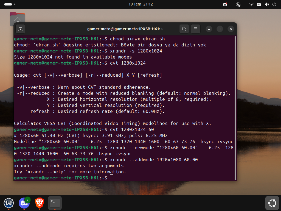Click the Modeline "1280x60_60.00" output line

124,141
